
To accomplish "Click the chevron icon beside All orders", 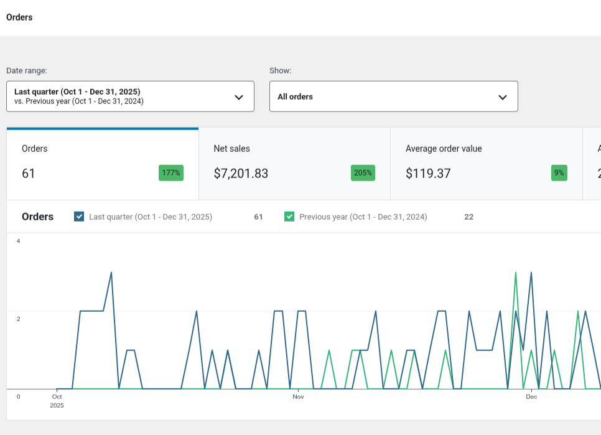I will pyautogui.click(x=503, y=97).
